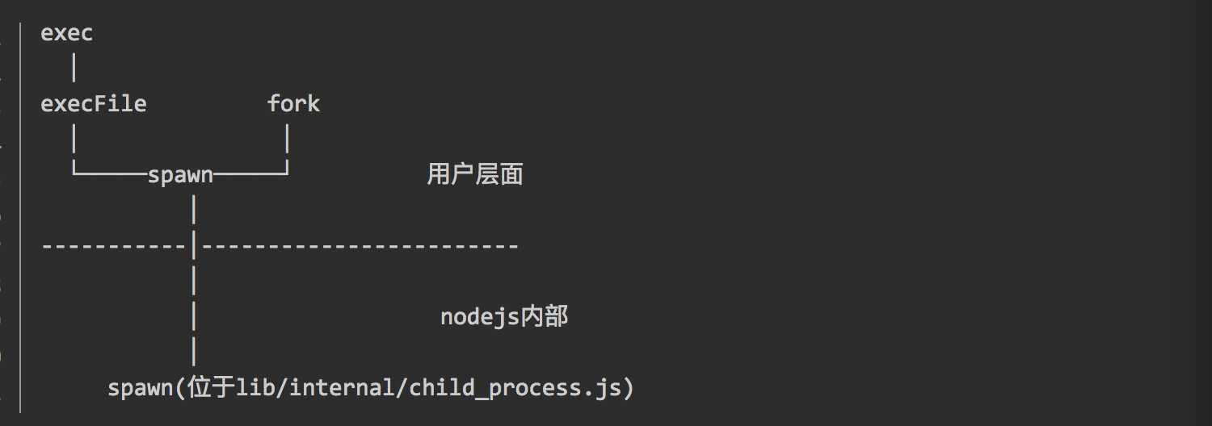Click the dashed line segment left of the pipe
Screen dimensions: 1212x426
115,245
